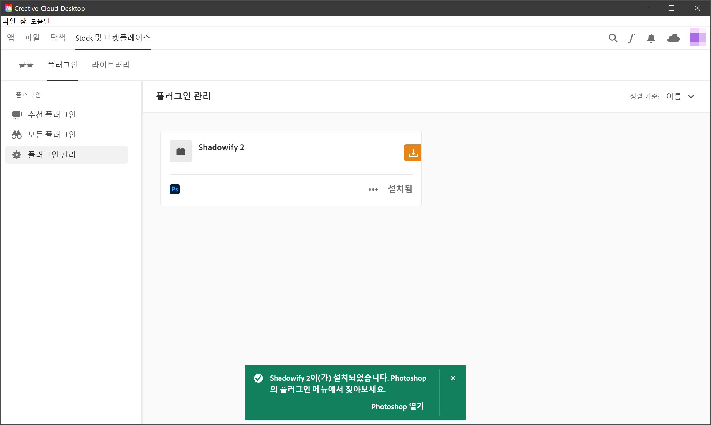711x425 pixels.
Task: Maximize the Creative Cloud Desktop window
Action: (671, 8)
